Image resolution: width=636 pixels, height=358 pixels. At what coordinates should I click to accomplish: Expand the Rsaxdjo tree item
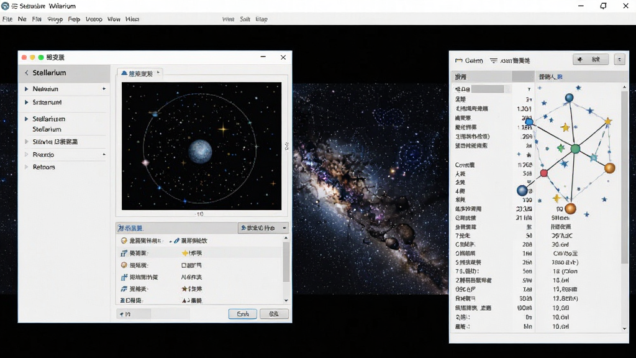point(26,155)
